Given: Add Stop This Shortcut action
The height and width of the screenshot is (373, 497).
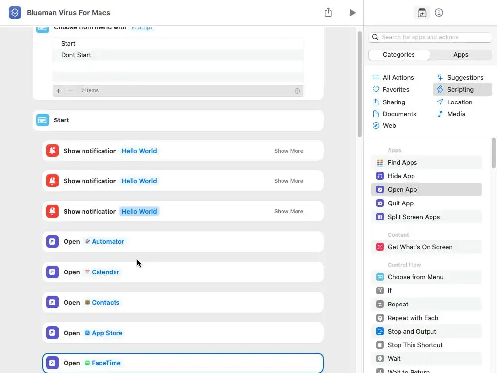Looking at the screenshot, I should (x=426, y=345).
